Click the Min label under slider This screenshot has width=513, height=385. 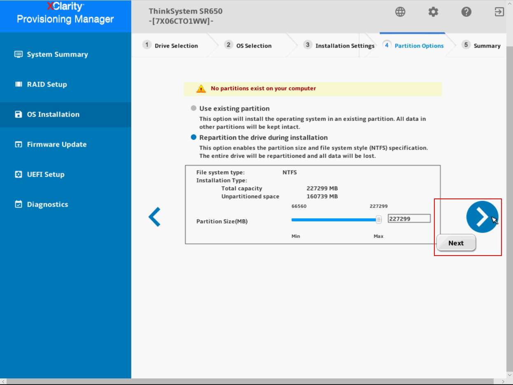(296, 236)
